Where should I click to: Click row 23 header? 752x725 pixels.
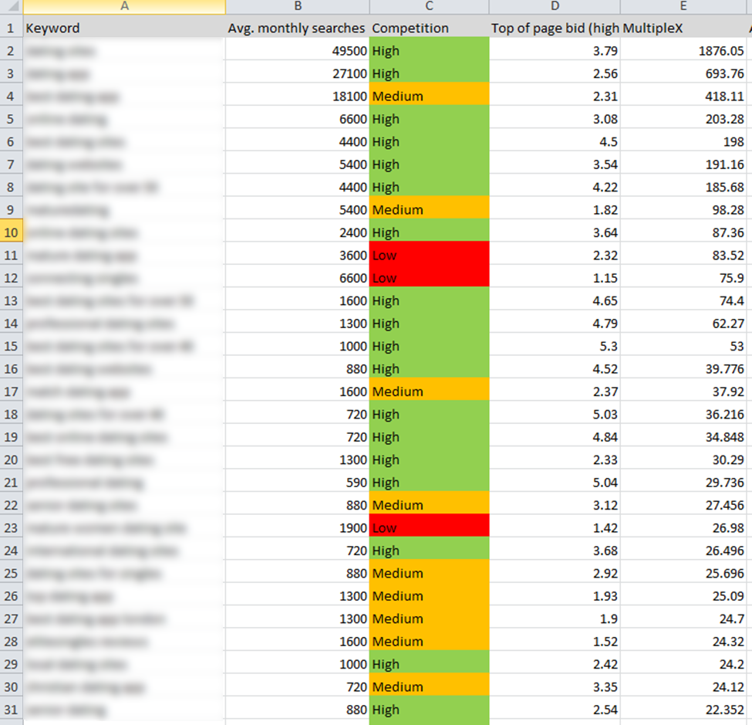[x=11, y=528]
